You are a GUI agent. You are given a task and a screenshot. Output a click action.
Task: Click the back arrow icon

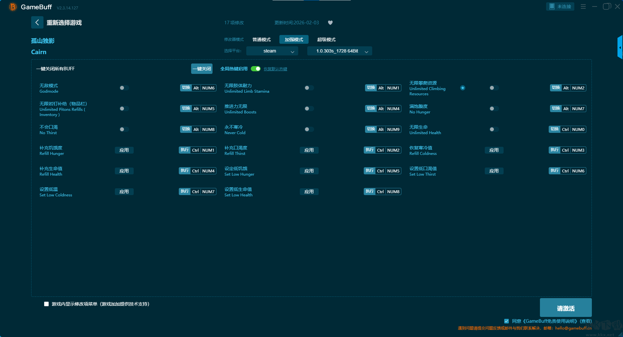(x=37, y=22)
